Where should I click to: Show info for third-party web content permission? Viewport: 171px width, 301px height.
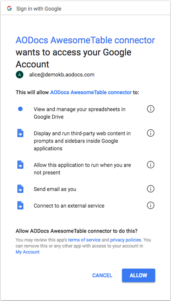(x=150, y=133)
